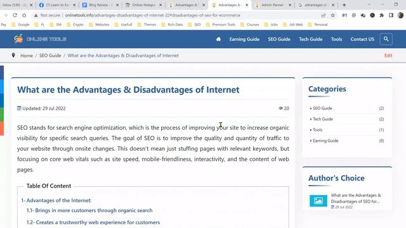Viewport: 406px width, 228px height.
Task: Open a new browser tab with the plus
Action: [344, 5]
